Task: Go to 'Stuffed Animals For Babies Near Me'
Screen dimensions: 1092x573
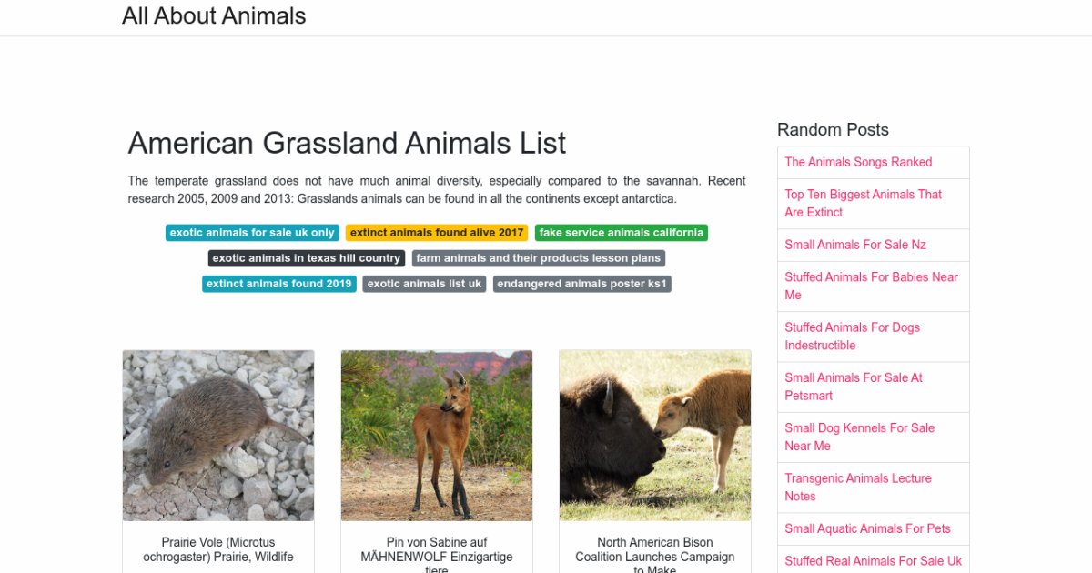Action: point(871,286)
